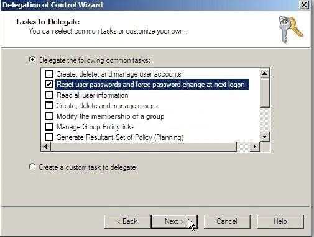314x237 pixels.
Task: Click the horizontal scrollbar left arrow
Action: [x=46, y=147]
